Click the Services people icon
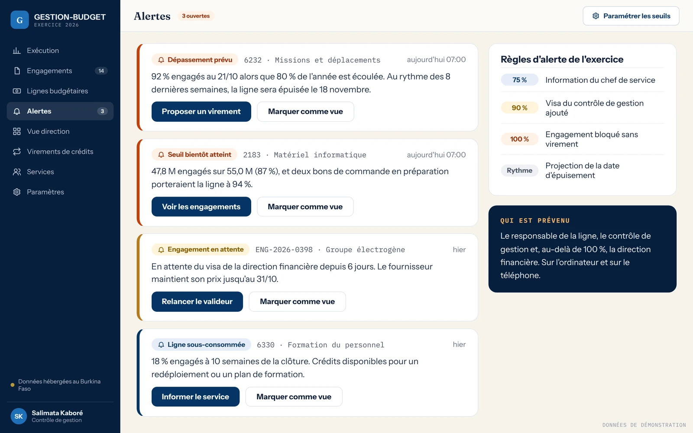Image resolution: width=693 pixels, height=433 pixels. (17, 172)
